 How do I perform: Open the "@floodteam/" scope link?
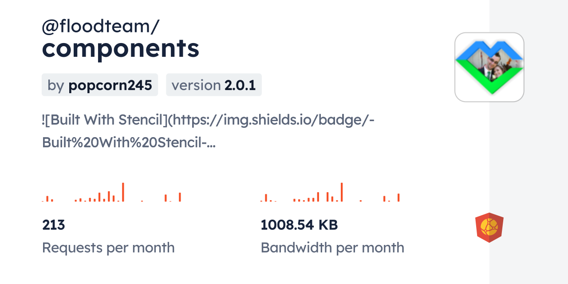tap(100, 27)
